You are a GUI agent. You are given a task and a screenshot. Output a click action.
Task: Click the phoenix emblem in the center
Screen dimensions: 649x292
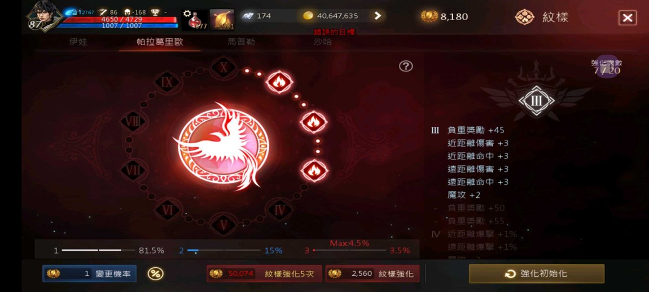pyautogui.click(x=223, y=147)
